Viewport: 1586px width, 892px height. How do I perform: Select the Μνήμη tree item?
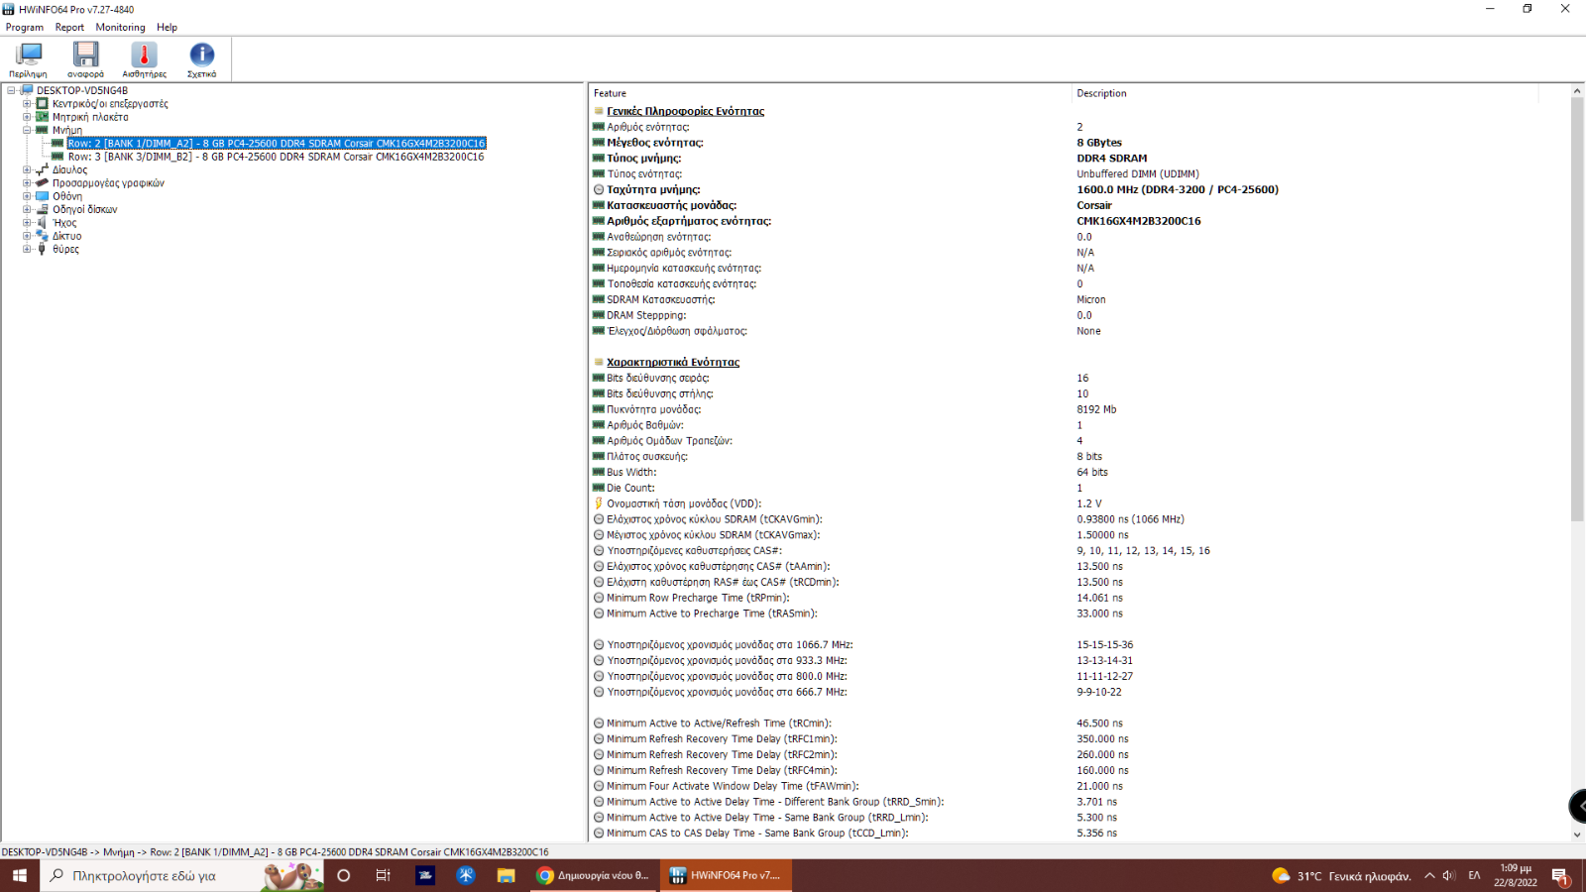(67, 130)
